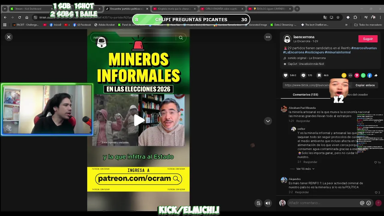Select the Comentarios (135) tab
The width and height of the screenshot is (384, 216).
pos(305,94)
